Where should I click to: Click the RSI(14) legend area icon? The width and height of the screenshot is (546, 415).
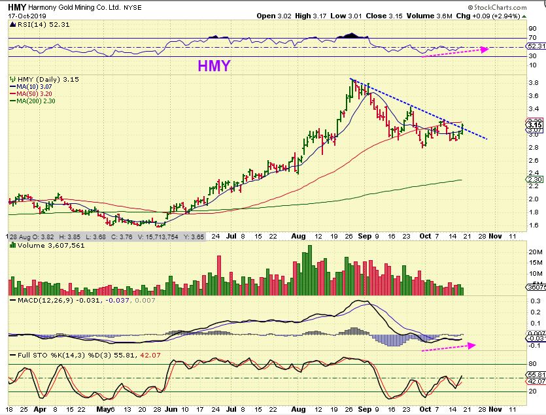(x=13, y=24)
